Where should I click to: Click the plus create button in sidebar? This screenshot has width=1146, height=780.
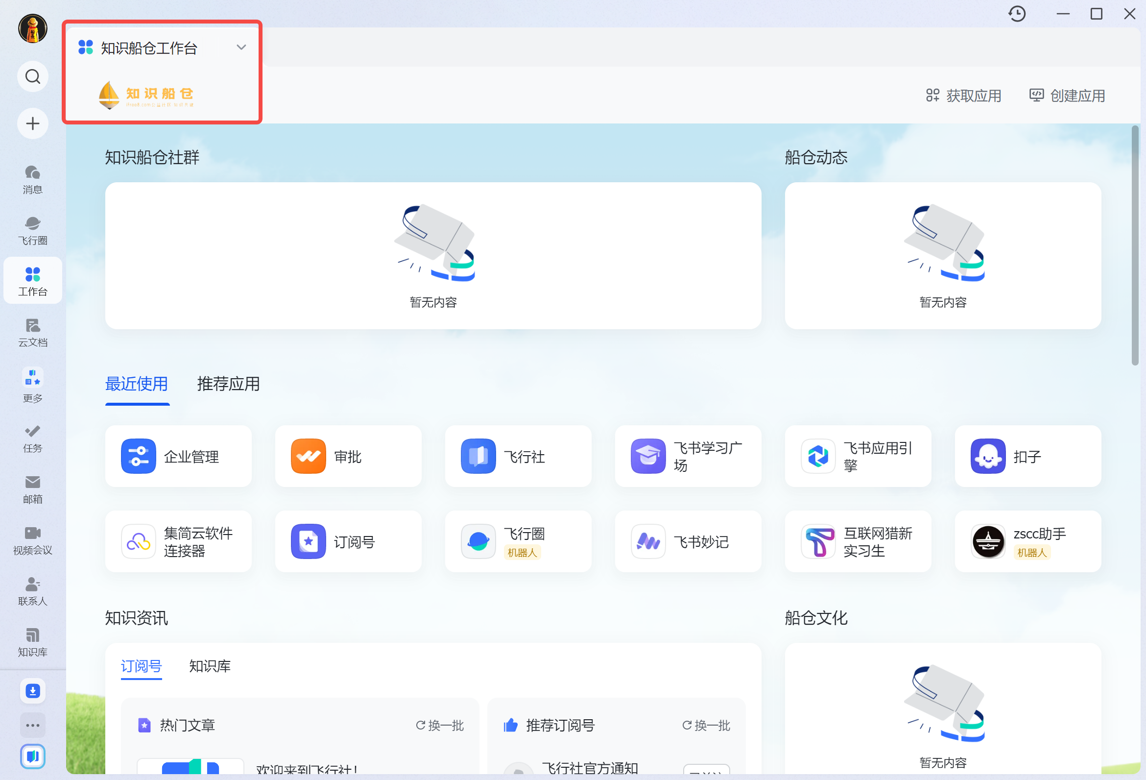(x=32, y=123)
